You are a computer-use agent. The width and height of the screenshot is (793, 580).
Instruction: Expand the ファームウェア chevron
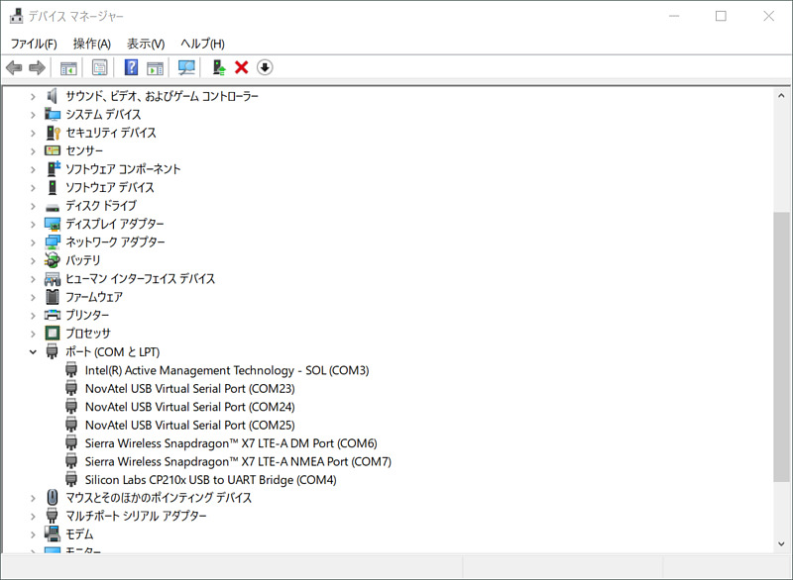33,297
